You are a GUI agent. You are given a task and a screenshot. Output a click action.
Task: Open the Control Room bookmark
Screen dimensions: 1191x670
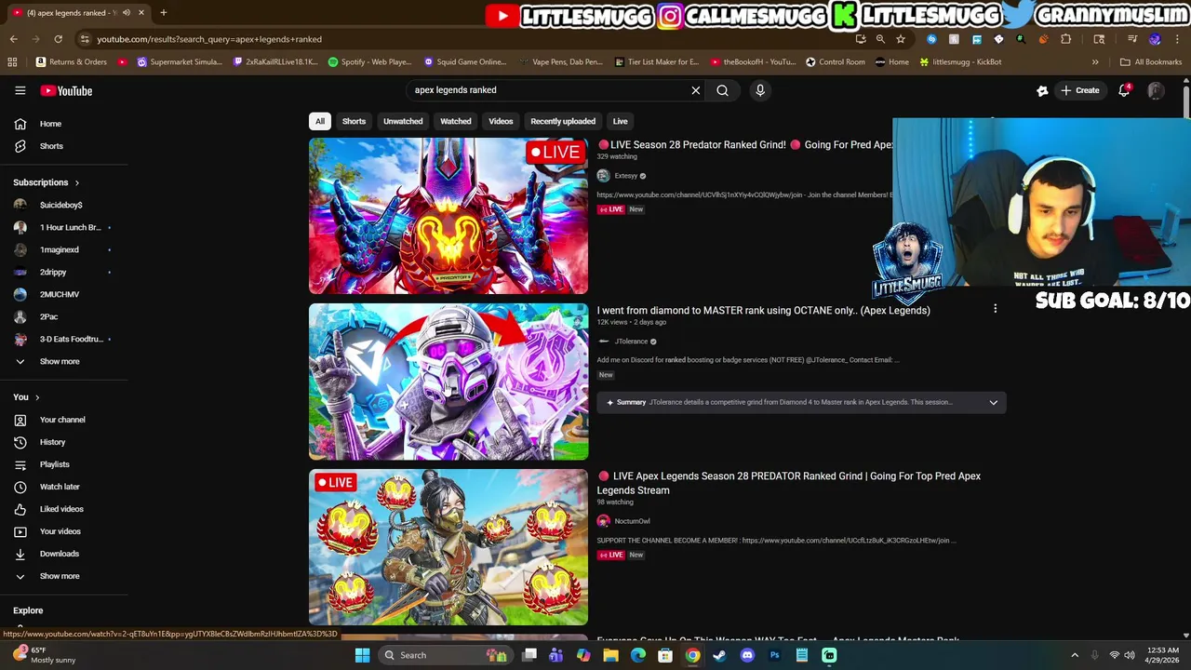point(835,61)
